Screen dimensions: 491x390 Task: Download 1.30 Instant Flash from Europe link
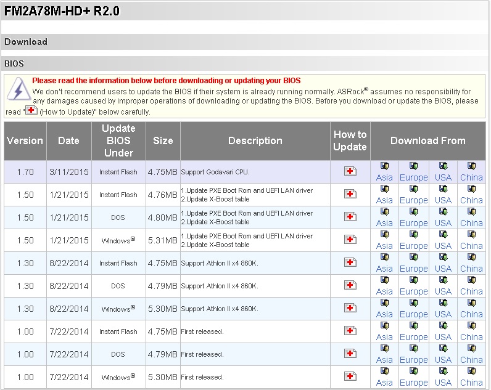pyautogui.click(x=414, y=269)
